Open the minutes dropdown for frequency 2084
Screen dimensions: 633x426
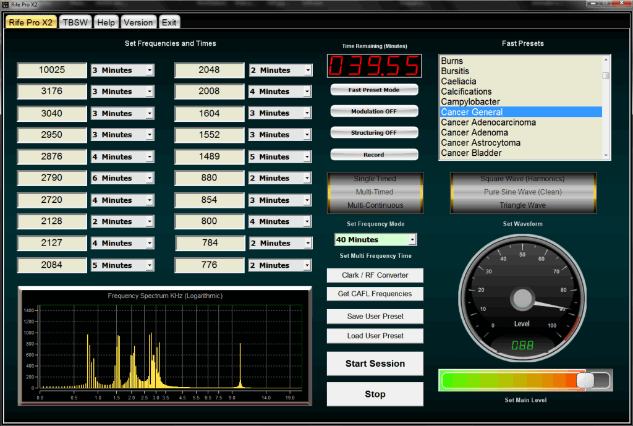click(x=150, y=265)
